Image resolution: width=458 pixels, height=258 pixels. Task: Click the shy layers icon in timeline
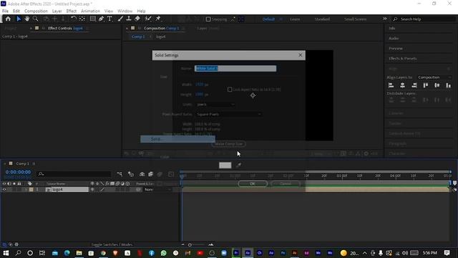[142, 174]
